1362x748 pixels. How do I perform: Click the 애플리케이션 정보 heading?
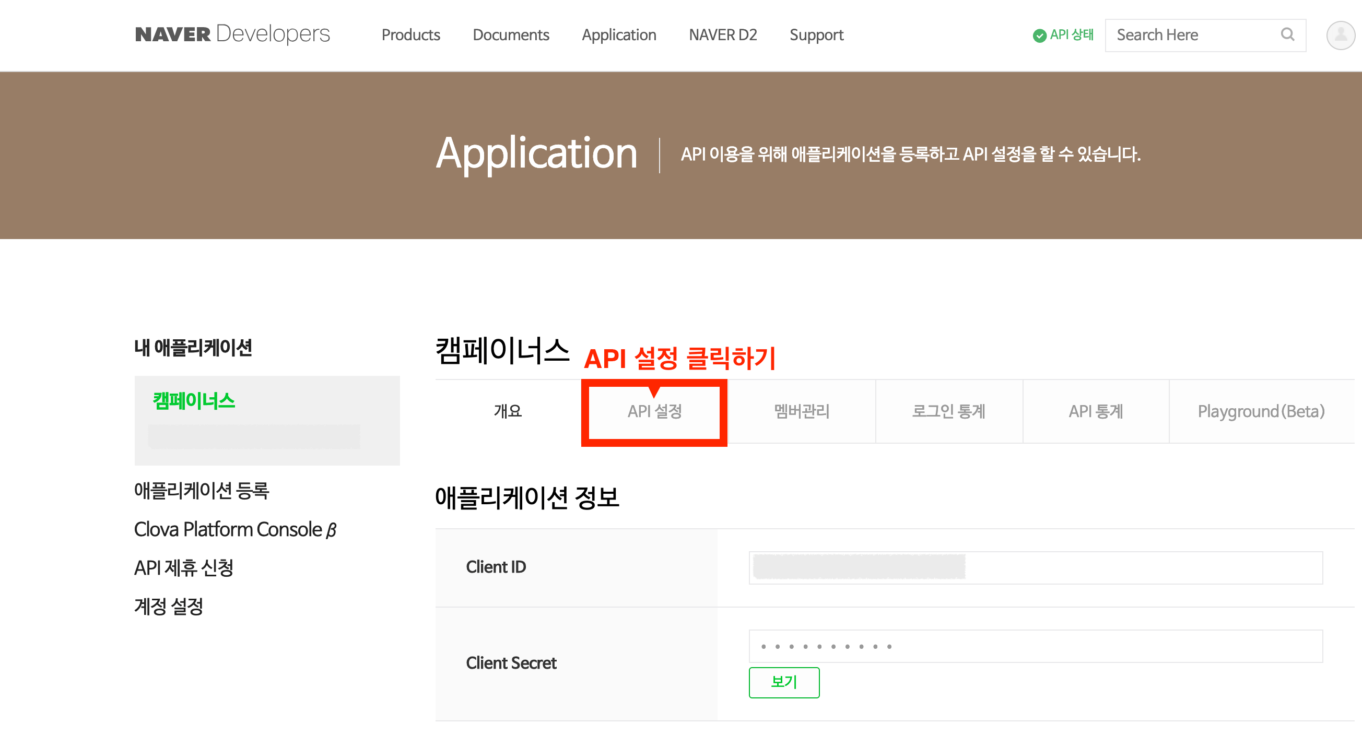pos(527,497)
